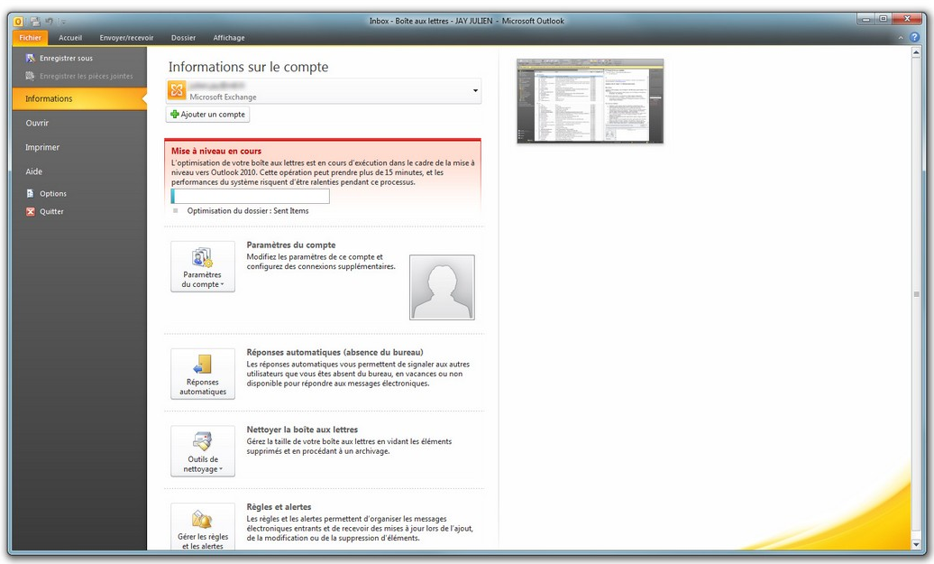Open the Outils de nettoyage dropdown
Image resolution: width=934 pixels, height=564 pixels.
click(x=203, y=451)
